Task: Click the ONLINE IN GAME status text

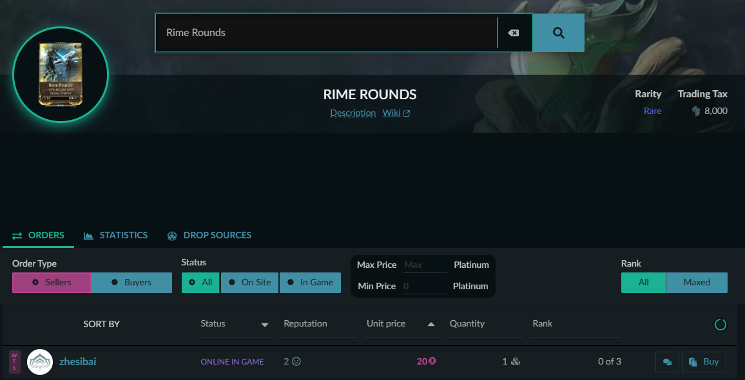Action: pyautogui.click(x=232, y=362)
